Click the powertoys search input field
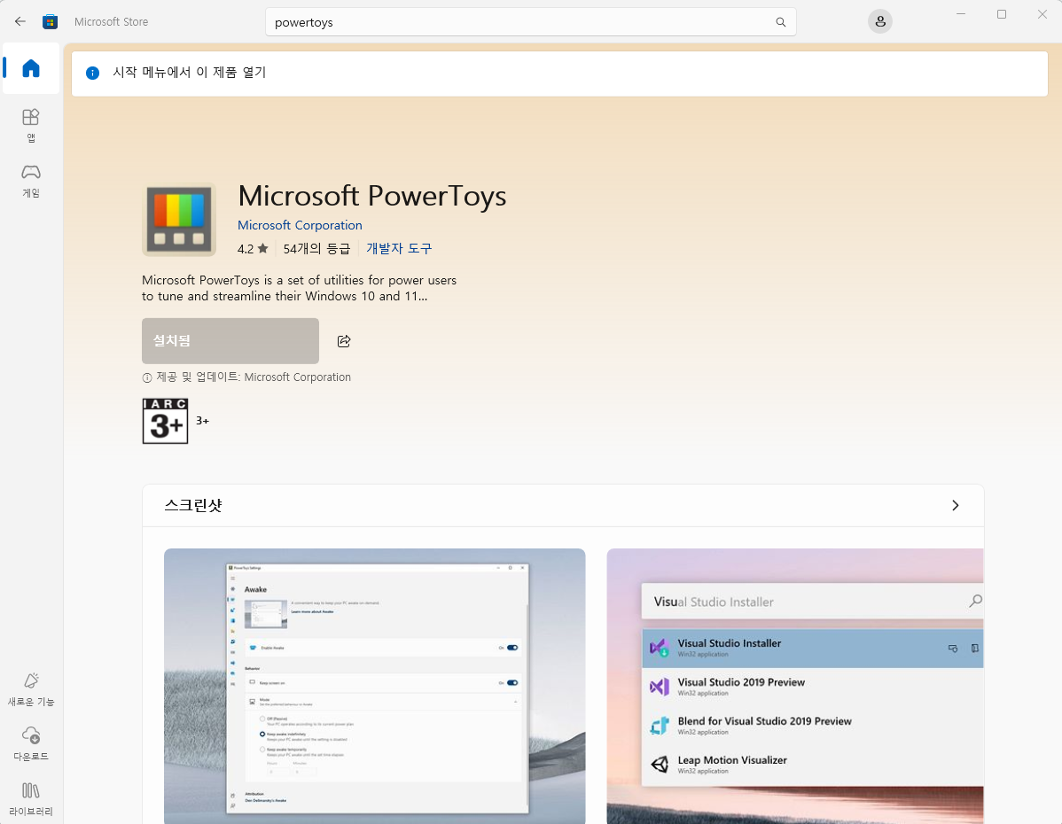 click(x=530, y=22)
